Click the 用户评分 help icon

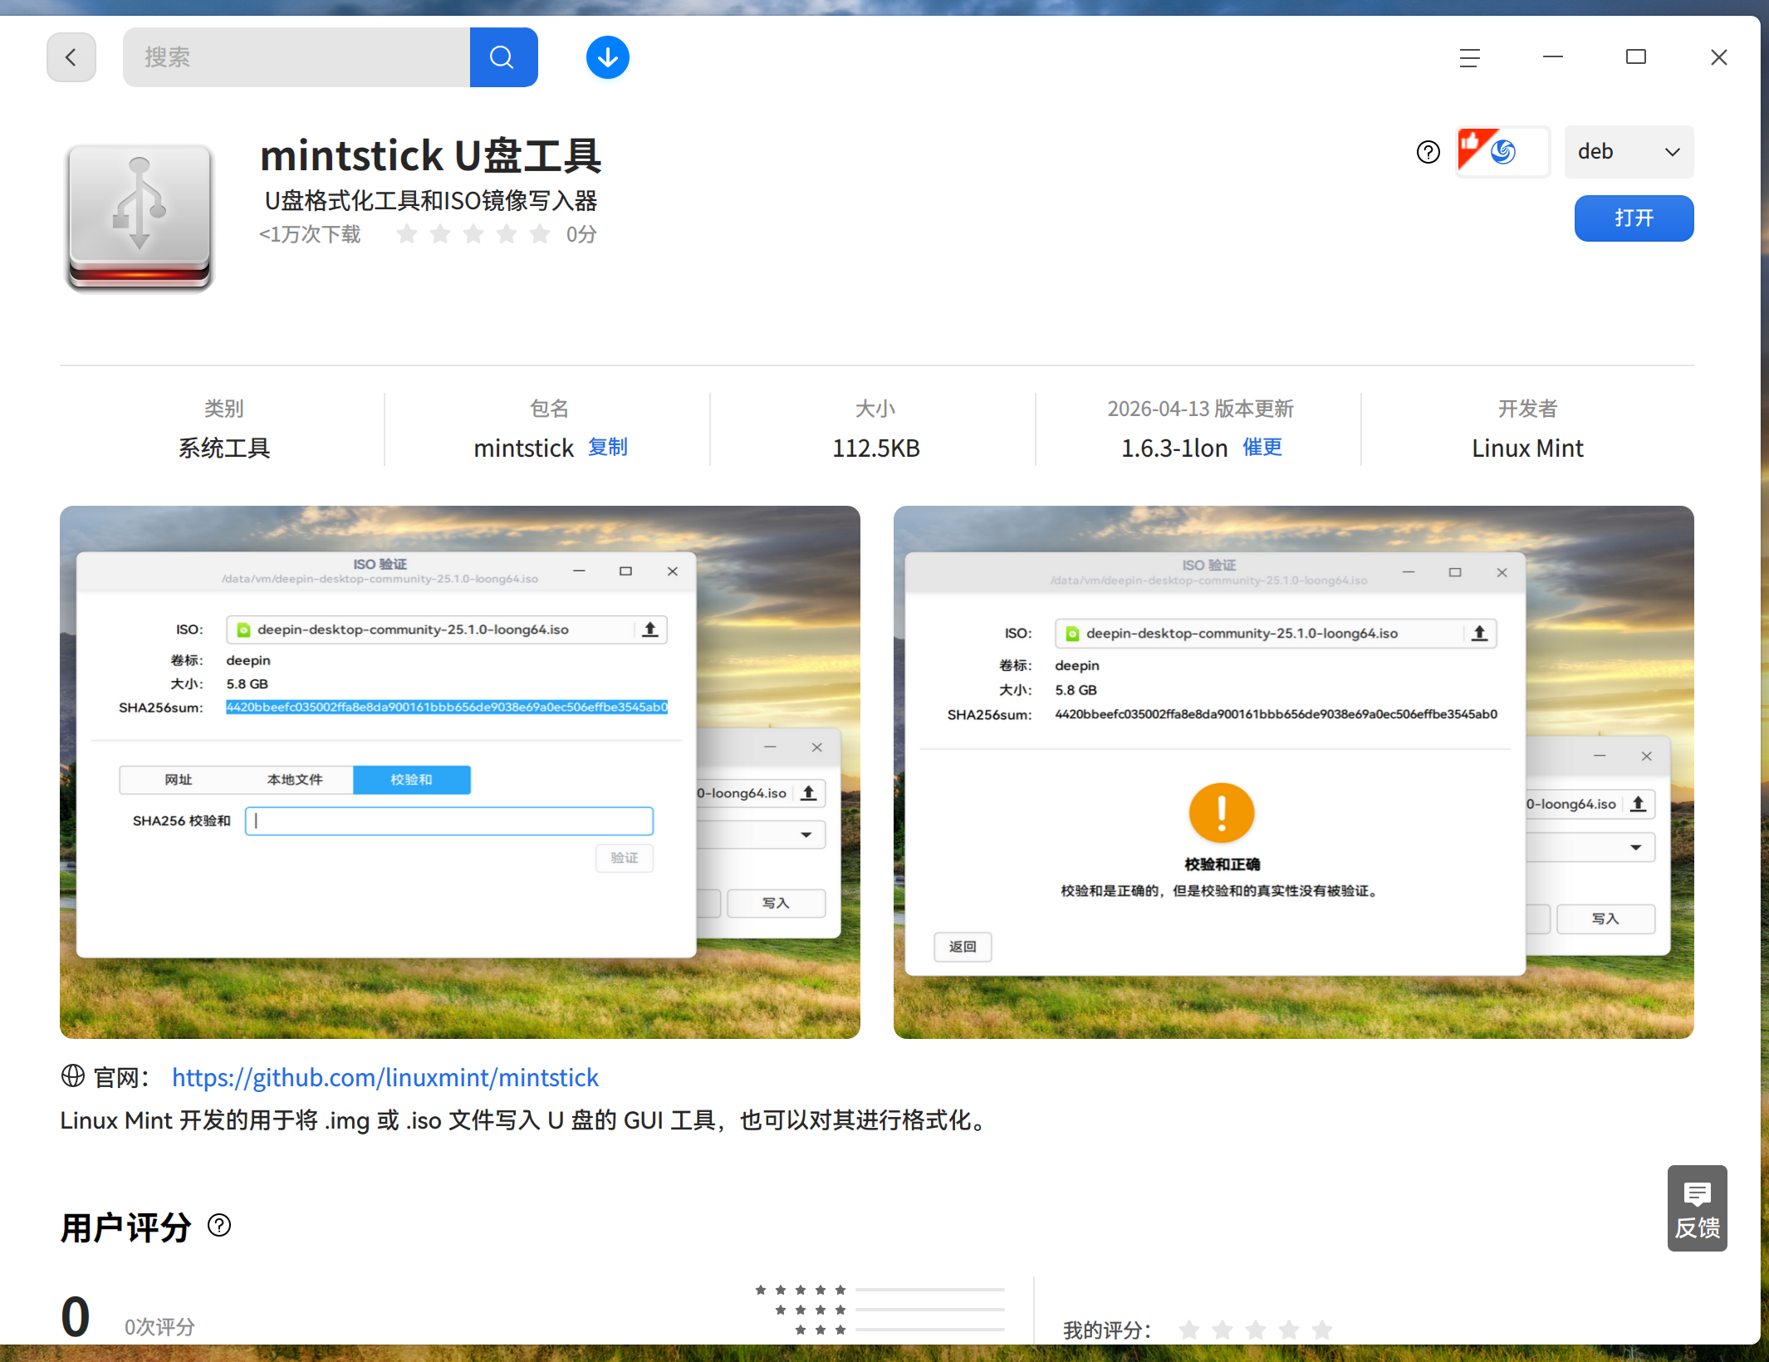[x=219, y=1226]
